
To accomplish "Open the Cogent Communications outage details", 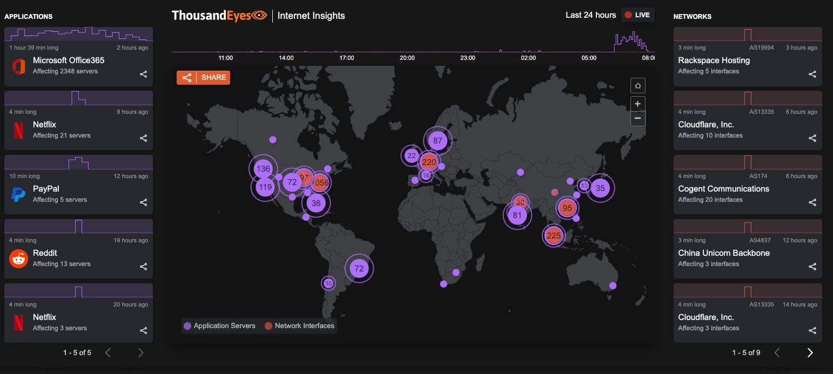I will tap(748, 185).
